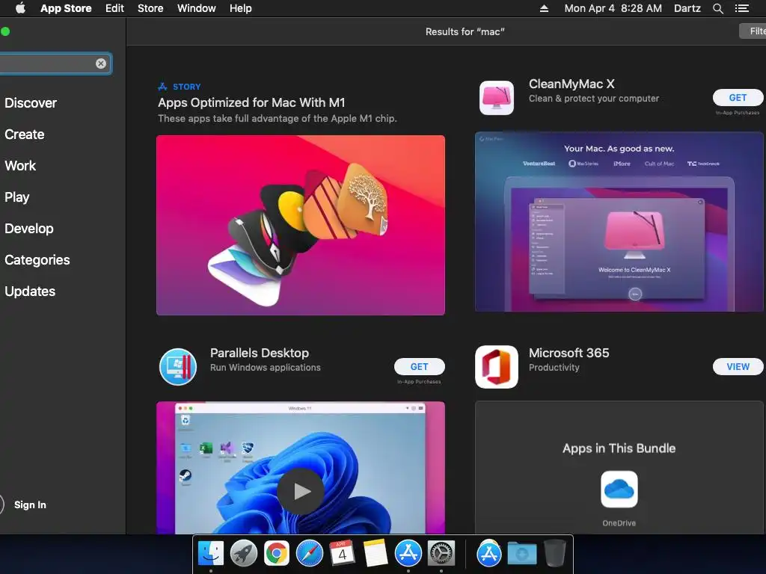Image resolution: width=766 pixels, height=574 pixels.
Task: Get Parallels Desktop
Action: [419, 366]
